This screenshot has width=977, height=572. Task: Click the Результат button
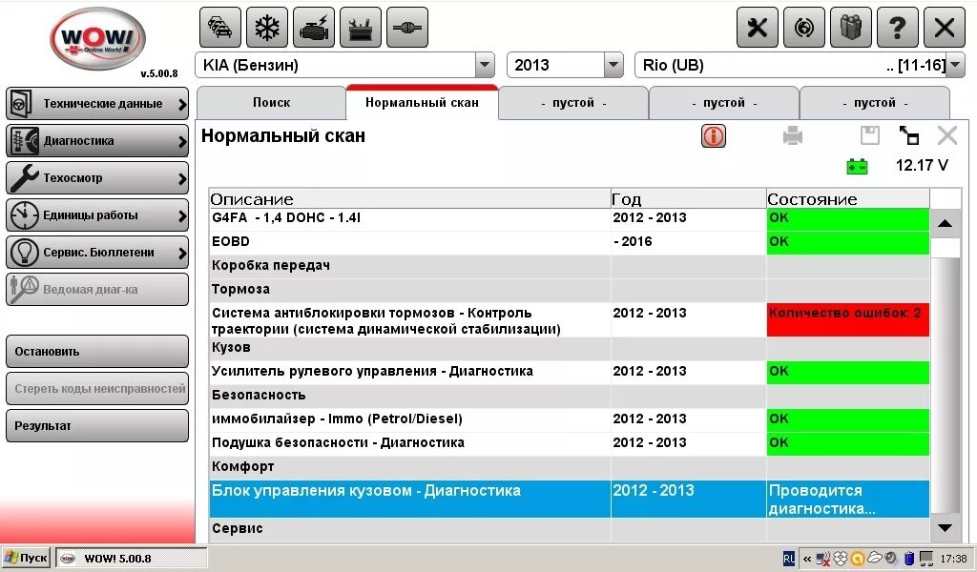point(97,426)
